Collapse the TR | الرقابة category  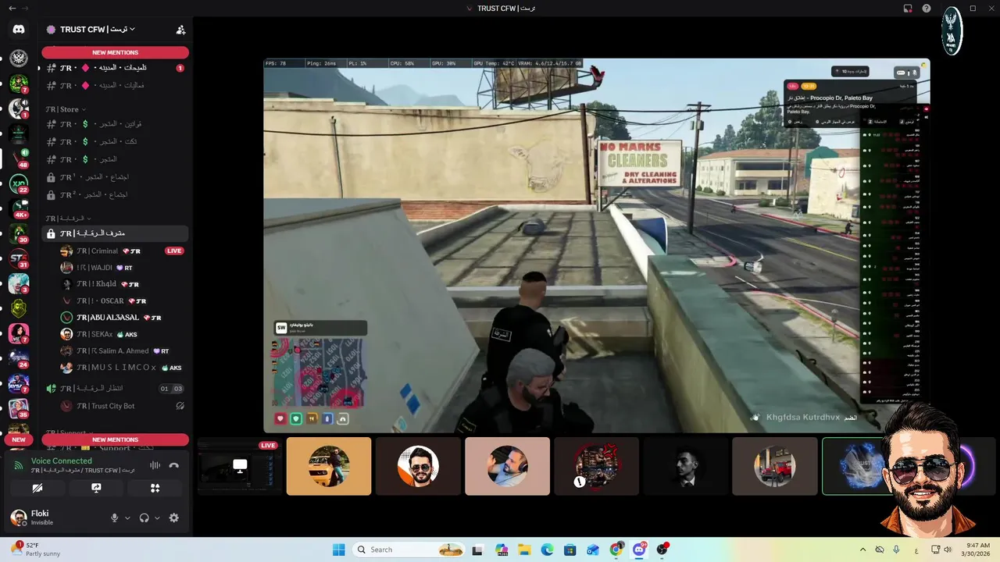click(x=68, y=219)
